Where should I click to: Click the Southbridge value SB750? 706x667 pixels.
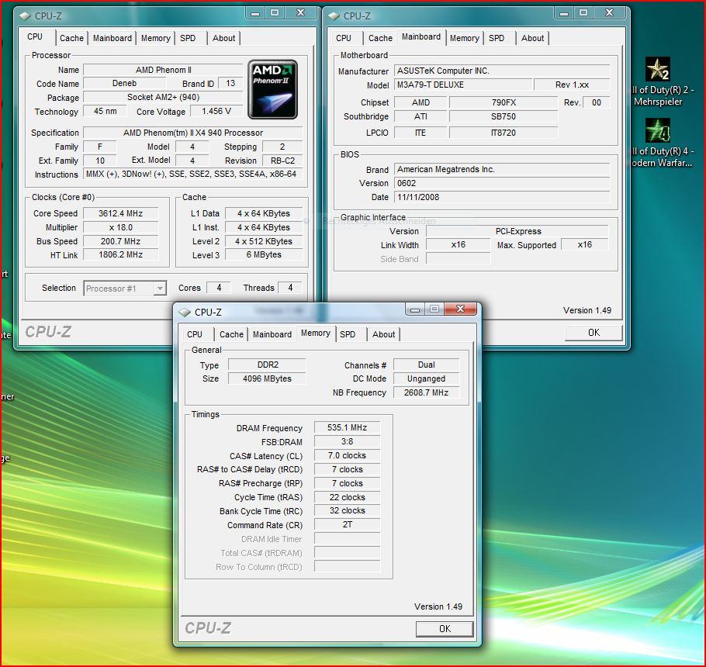504,116
